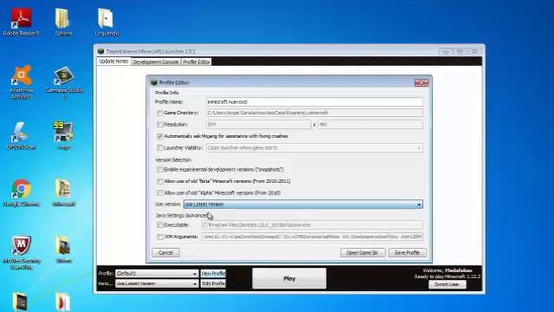Click the Save Profile button

coord(407,252)
